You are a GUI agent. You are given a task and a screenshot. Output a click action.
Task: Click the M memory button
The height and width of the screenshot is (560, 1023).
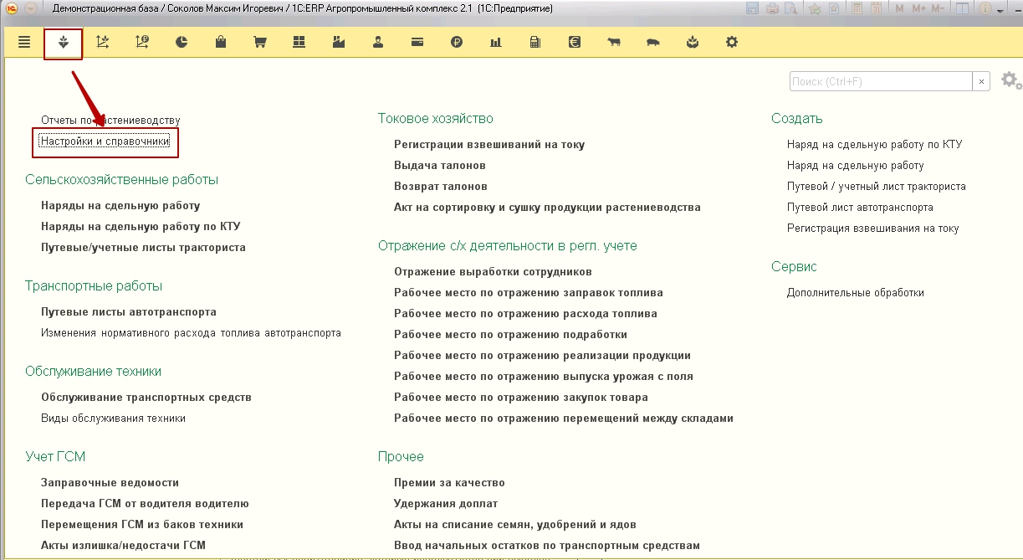pos(900,8)
